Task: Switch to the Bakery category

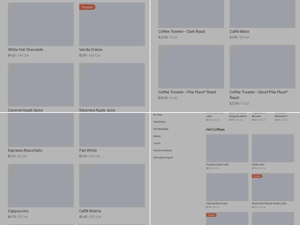Action: tap(157, 136)
